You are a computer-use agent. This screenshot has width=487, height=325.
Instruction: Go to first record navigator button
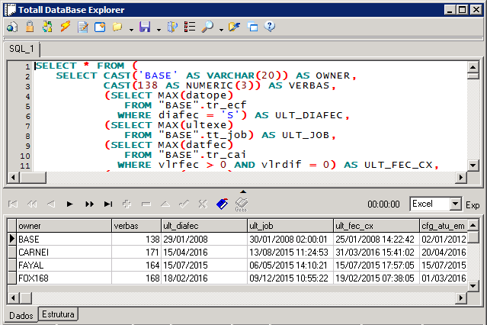(13, 204)
